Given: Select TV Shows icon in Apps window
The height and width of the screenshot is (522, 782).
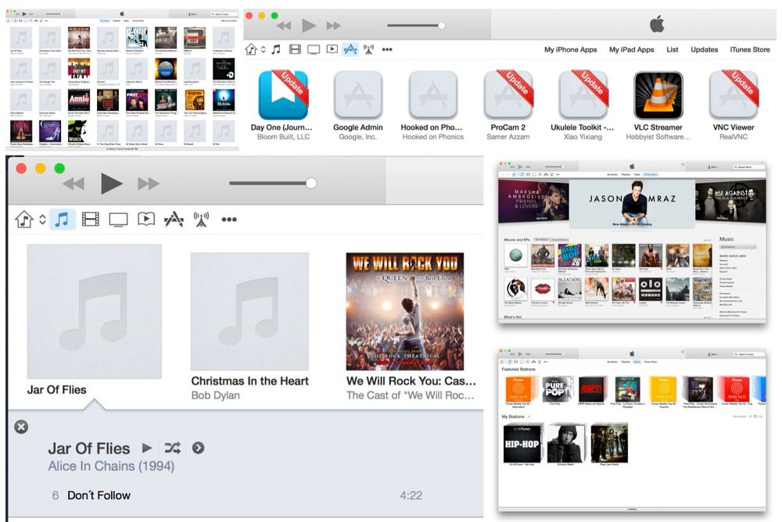Looking at the screenshot, I should [314, 49].
